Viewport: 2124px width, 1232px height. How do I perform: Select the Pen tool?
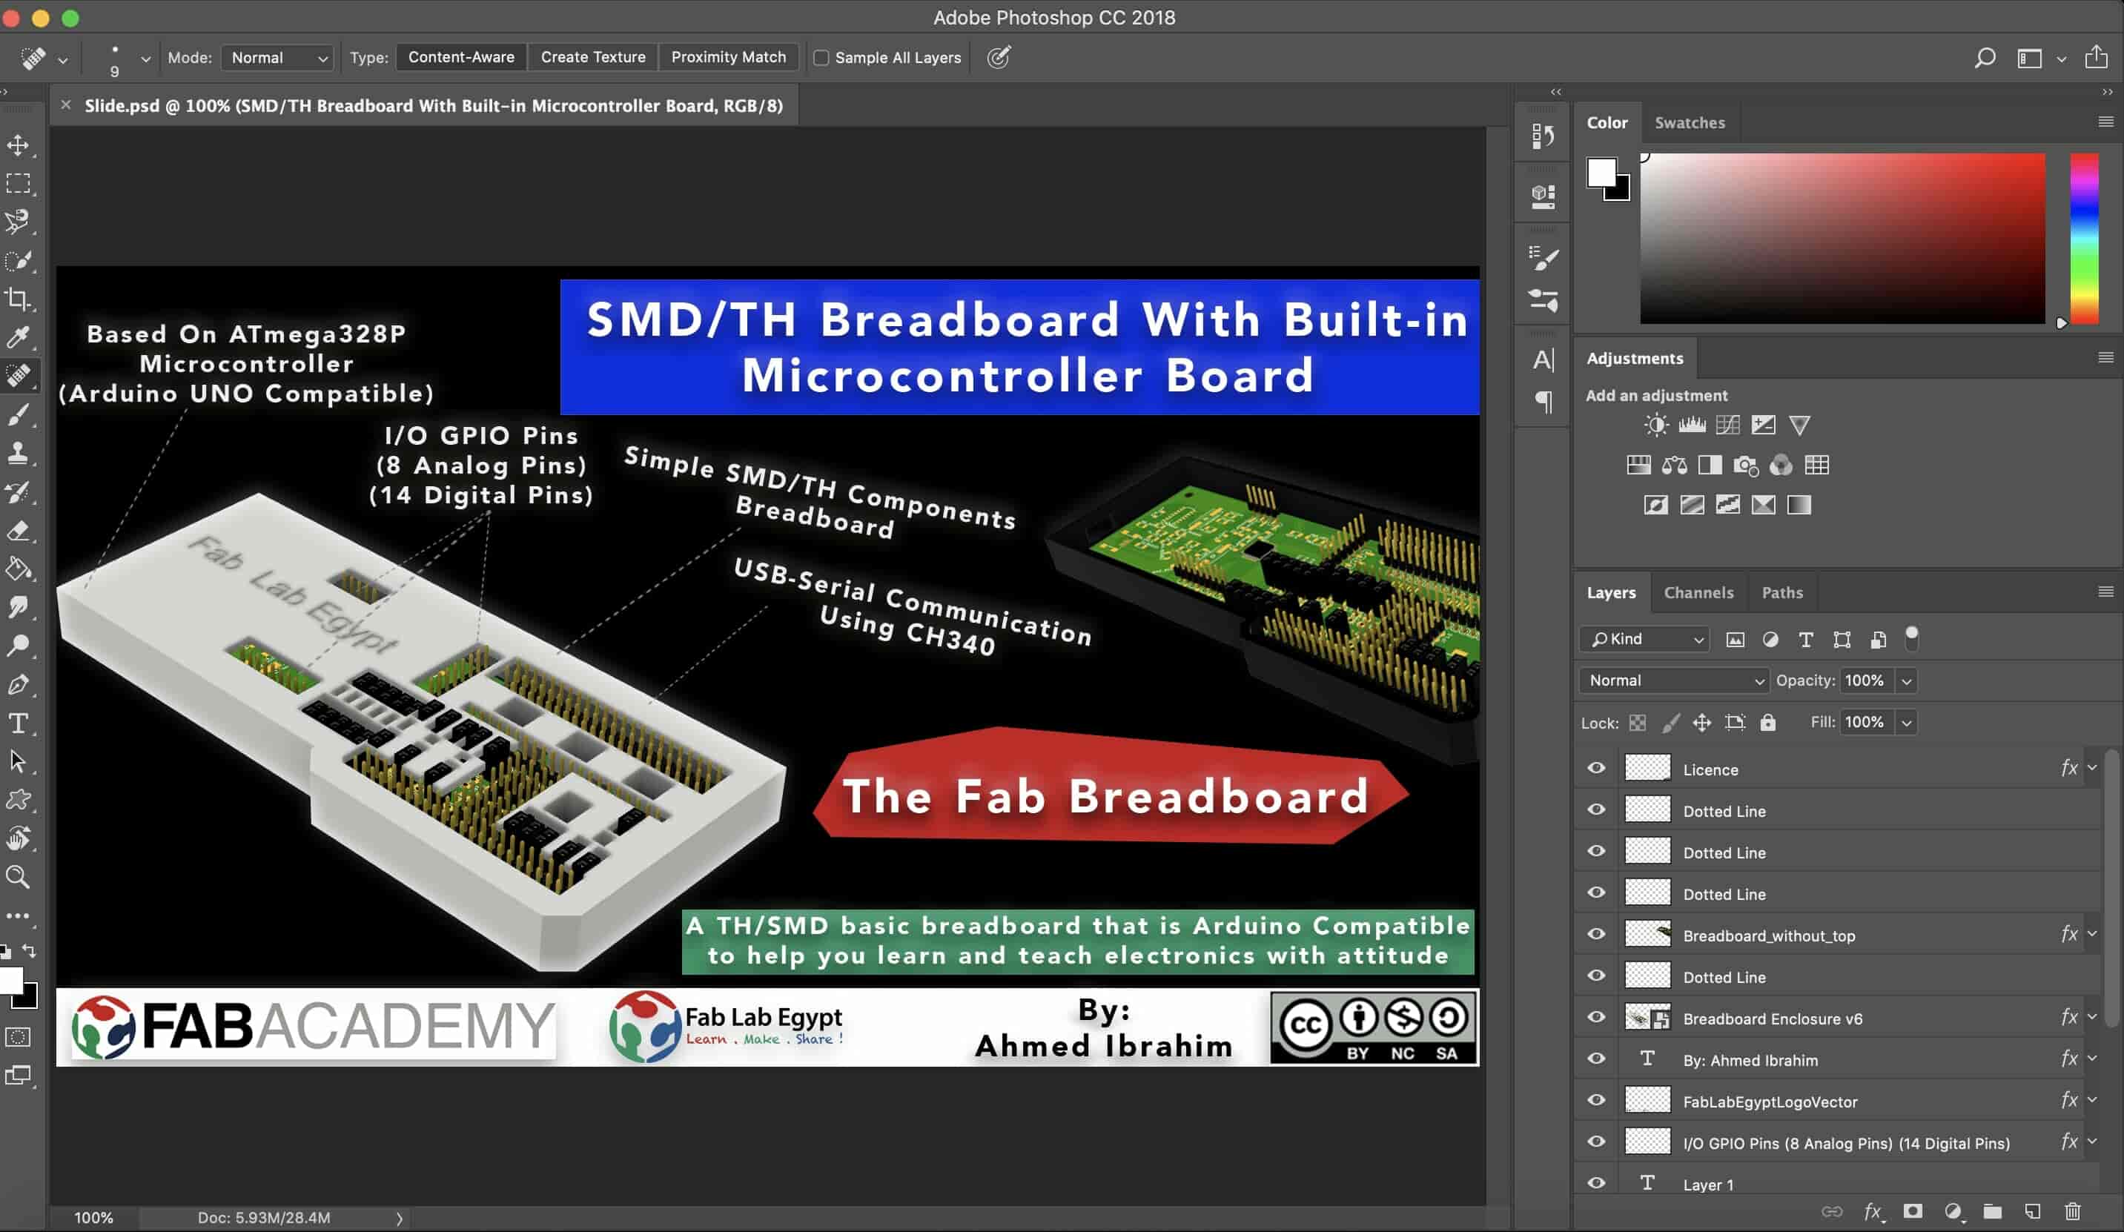point(18,685)
